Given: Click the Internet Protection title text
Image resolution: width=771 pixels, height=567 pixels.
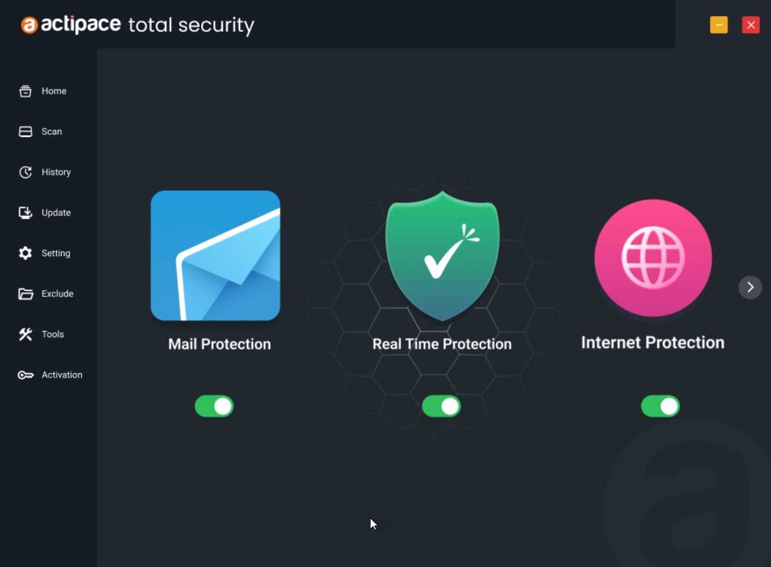Looking at the screenshot, I should point(652,343).
